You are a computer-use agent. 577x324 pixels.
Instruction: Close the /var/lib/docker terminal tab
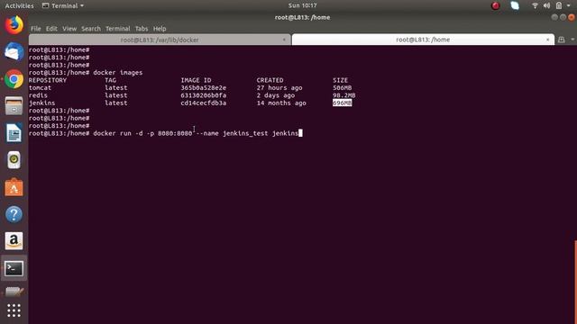pyautogui.click(x=284, y=40)
